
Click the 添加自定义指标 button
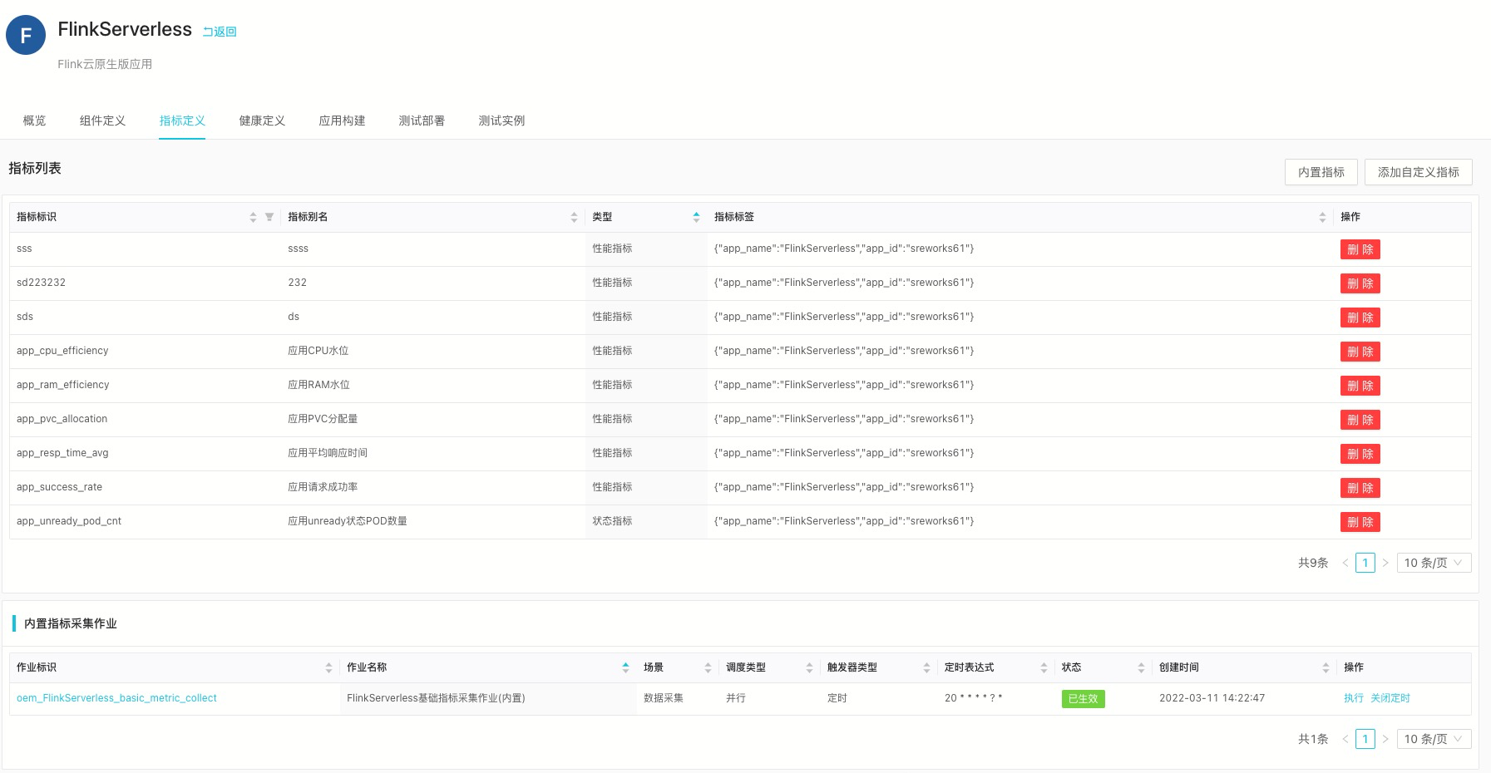(1418, 172)
